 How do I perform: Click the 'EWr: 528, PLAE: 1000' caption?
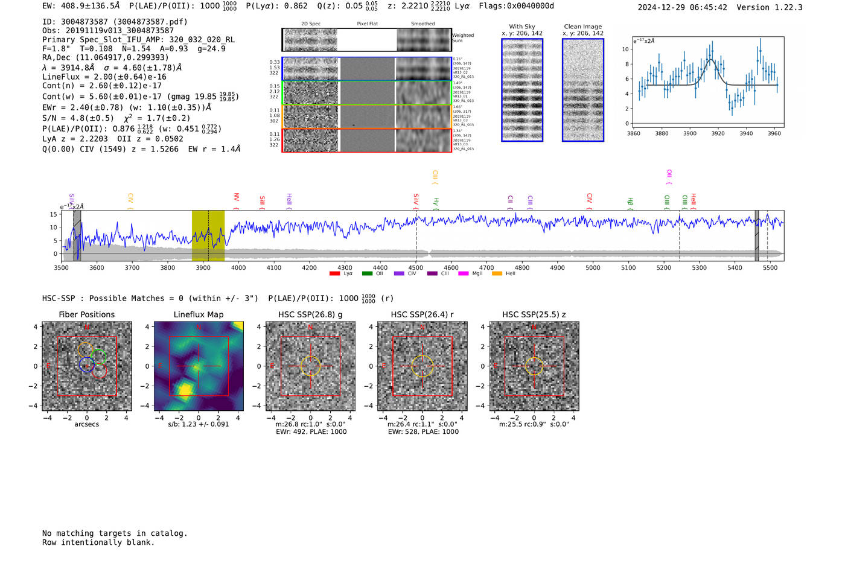click(423, 431)
